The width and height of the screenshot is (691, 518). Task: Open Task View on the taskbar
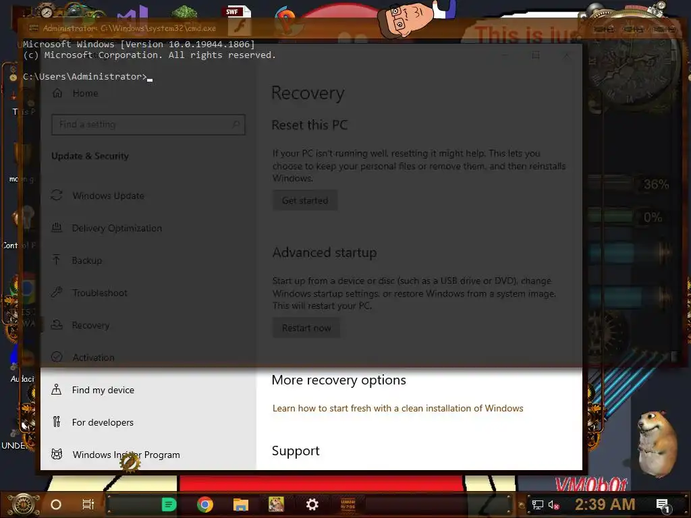88,505
